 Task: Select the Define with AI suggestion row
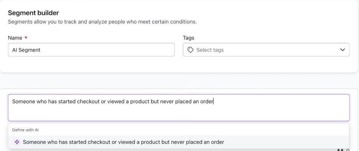(179, 142)
